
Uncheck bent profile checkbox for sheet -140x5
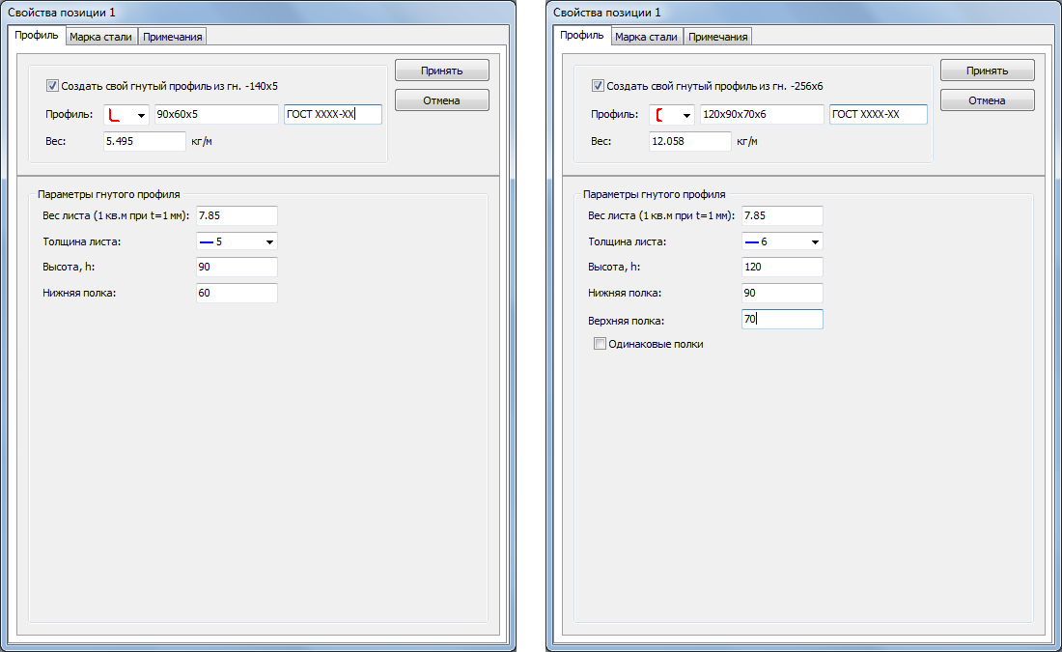coord(52,85)
